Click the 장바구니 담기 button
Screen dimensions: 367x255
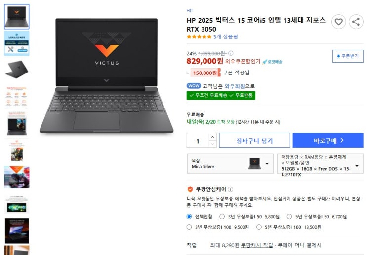pos(255,141)
